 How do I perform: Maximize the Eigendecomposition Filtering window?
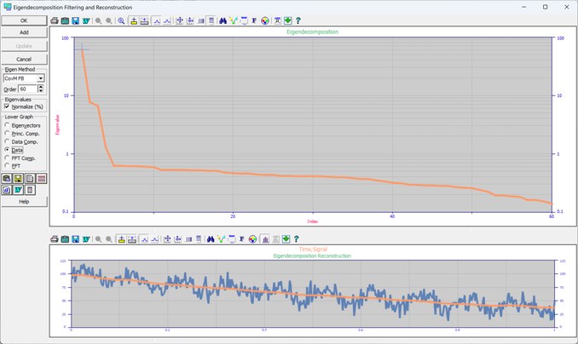point(546,7)
